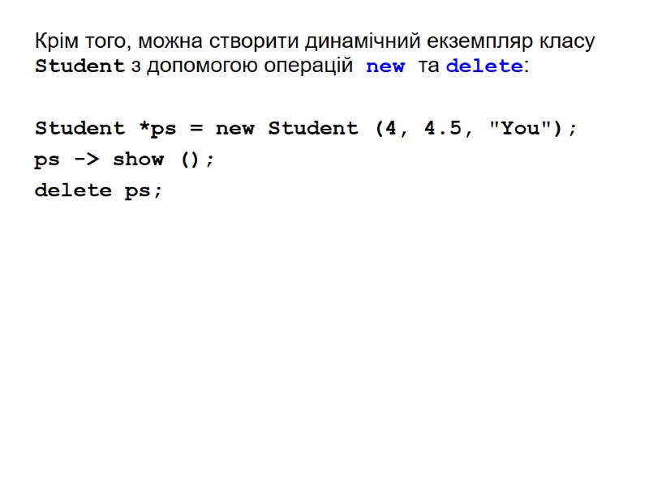Click the opening word "Крім"
Viewport: 649px width, 486px height.
pyautogui.click(x=52, y=41)
